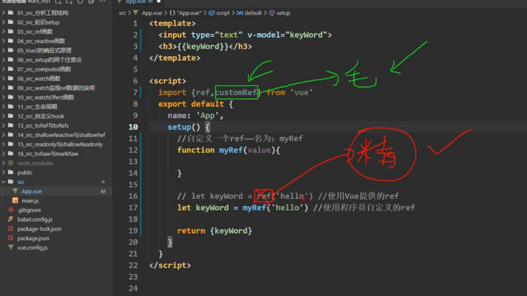Click the folder icon of 01_src_分析工程结构
The image size is (527, 296).
point(10,13)
